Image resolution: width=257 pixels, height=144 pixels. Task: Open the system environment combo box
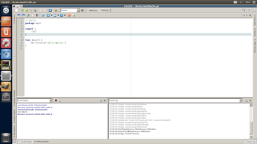pos(70,10)
